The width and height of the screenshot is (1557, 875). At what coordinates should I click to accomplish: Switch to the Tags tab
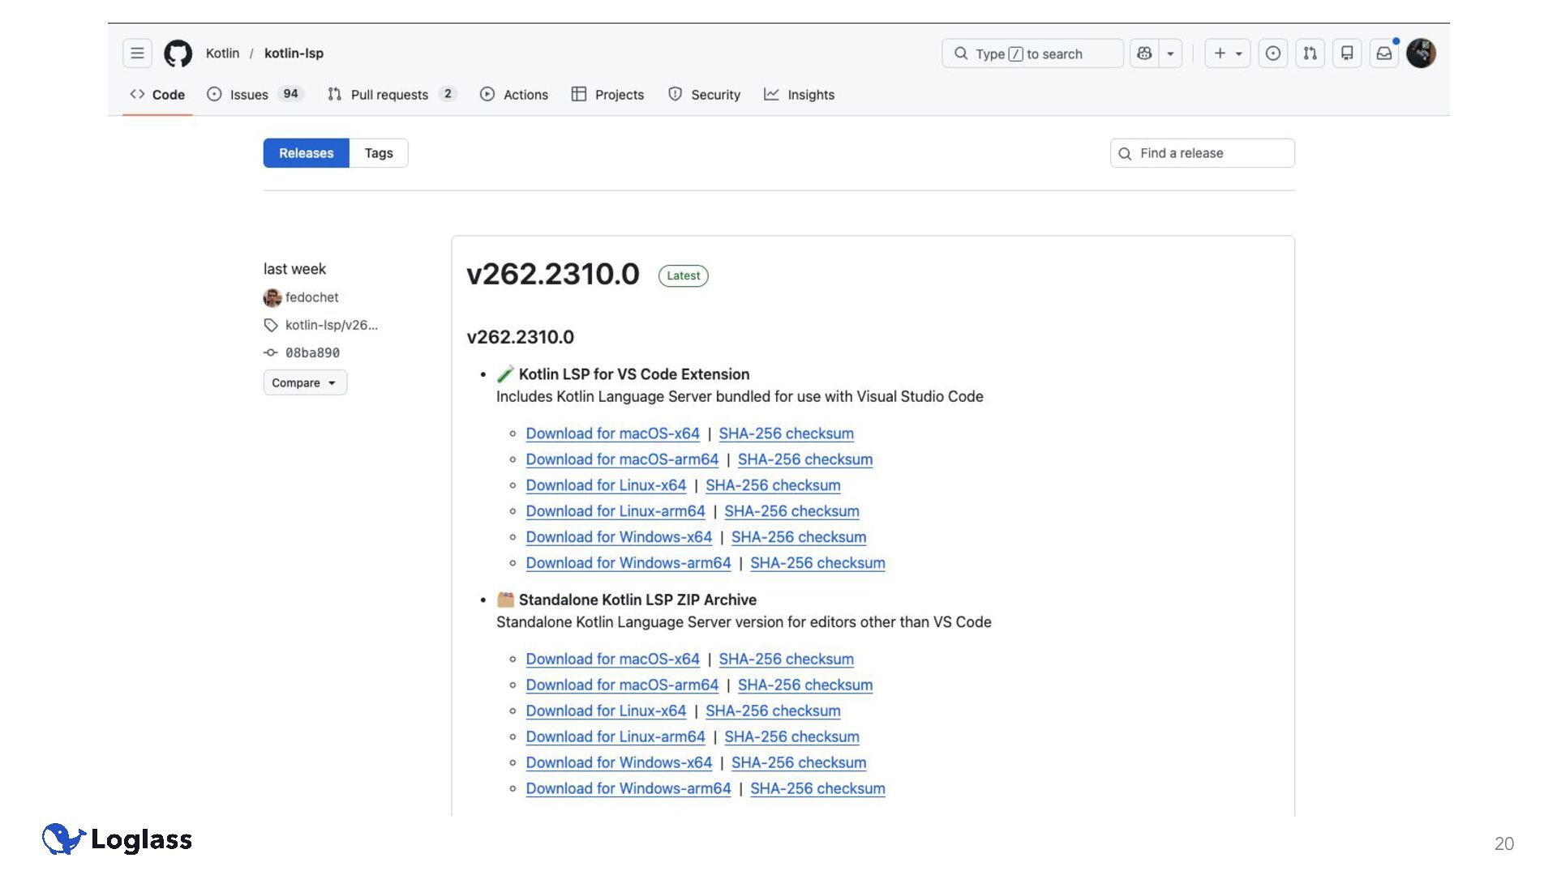coord(378,153)
